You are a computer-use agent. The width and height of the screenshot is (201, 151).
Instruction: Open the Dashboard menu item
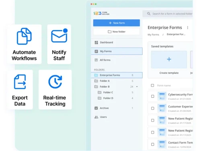click(117, 42)
